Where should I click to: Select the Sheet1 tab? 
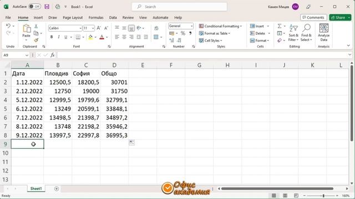36,188
